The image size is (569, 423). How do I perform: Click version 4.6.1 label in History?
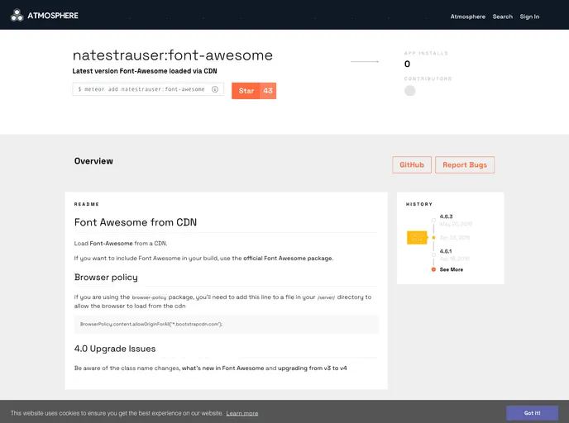pos(446,251)
